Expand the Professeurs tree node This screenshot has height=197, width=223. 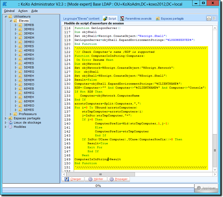[x=11, y=114]
